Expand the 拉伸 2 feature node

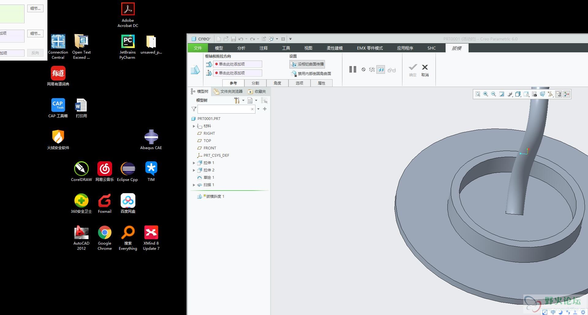click(x=194, y=170)
